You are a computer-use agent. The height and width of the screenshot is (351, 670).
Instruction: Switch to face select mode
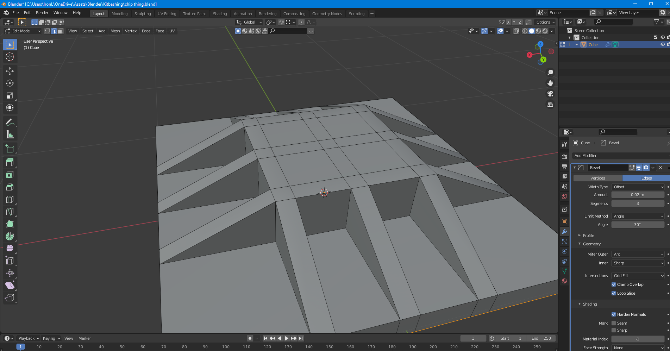tap(61, 31)
